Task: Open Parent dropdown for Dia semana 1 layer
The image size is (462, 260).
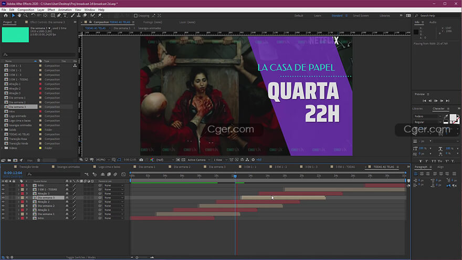Action: 114,214
